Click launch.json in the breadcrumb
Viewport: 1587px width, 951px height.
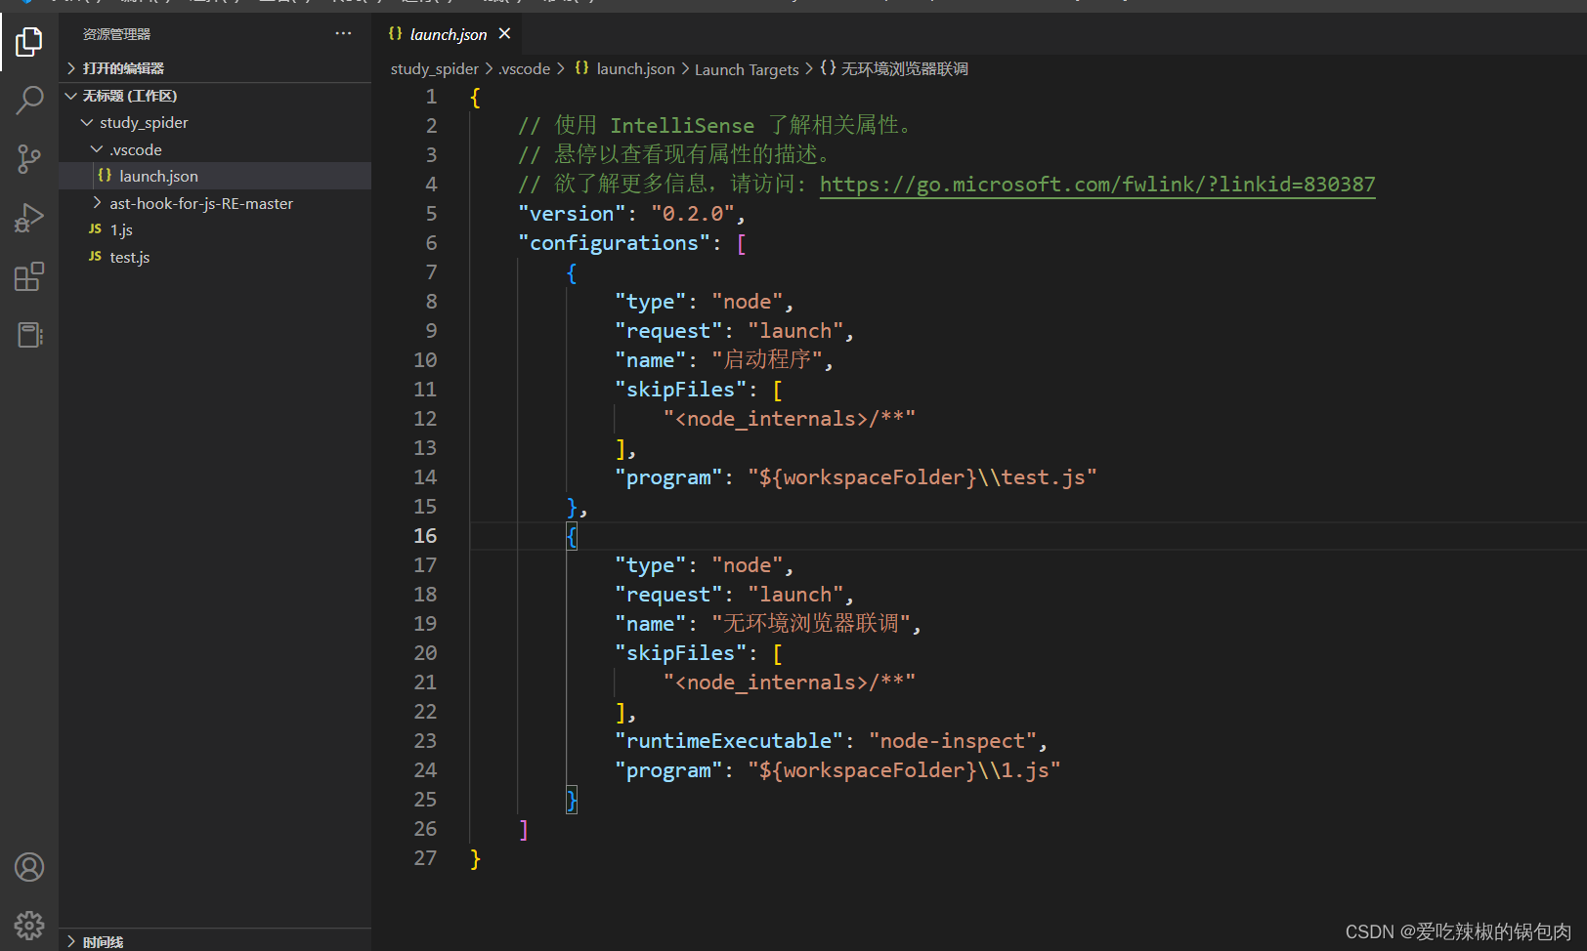(635, 68)
